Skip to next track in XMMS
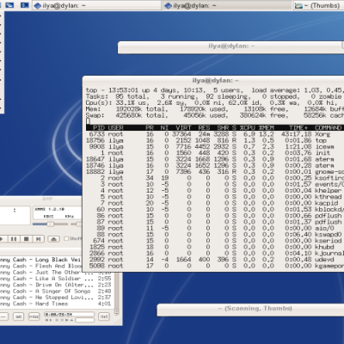The image size is (344, 344). pos(39,239)
